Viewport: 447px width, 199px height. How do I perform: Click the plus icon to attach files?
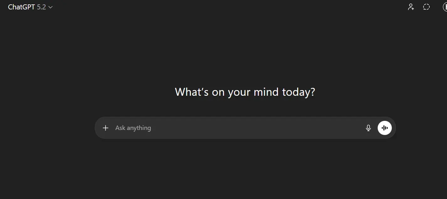[x=106, y=128]
